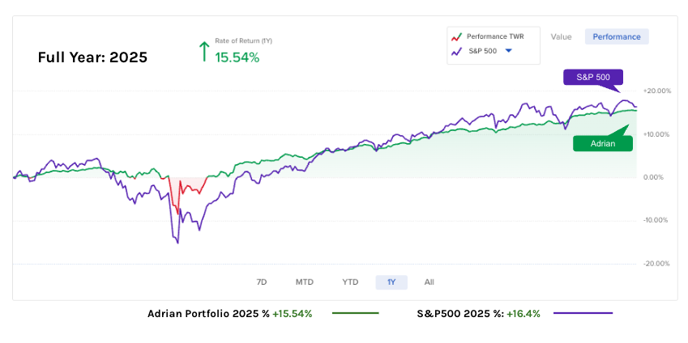688x343 pixels.
Task: Click the 15.54% rate of return value
Action: pos(237,57)
